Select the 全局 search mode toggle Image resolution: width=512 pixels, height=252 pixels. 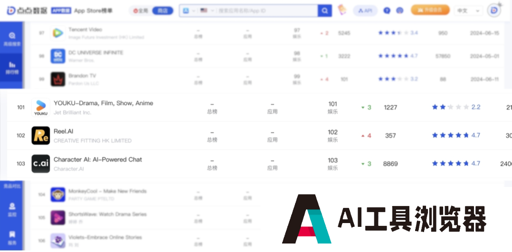[x=141, y=11]
